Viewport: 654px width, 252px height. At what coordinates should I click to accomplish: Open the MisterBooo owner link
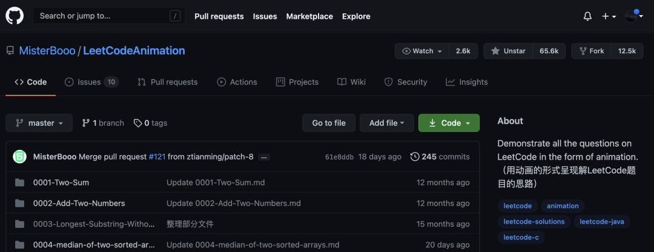(x=47, y=51)
